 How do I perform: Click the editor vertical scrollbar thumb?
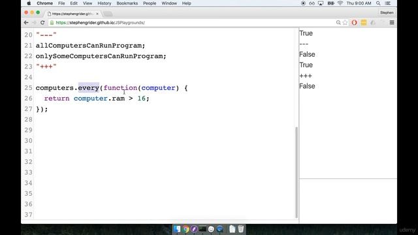coord(297,172)
